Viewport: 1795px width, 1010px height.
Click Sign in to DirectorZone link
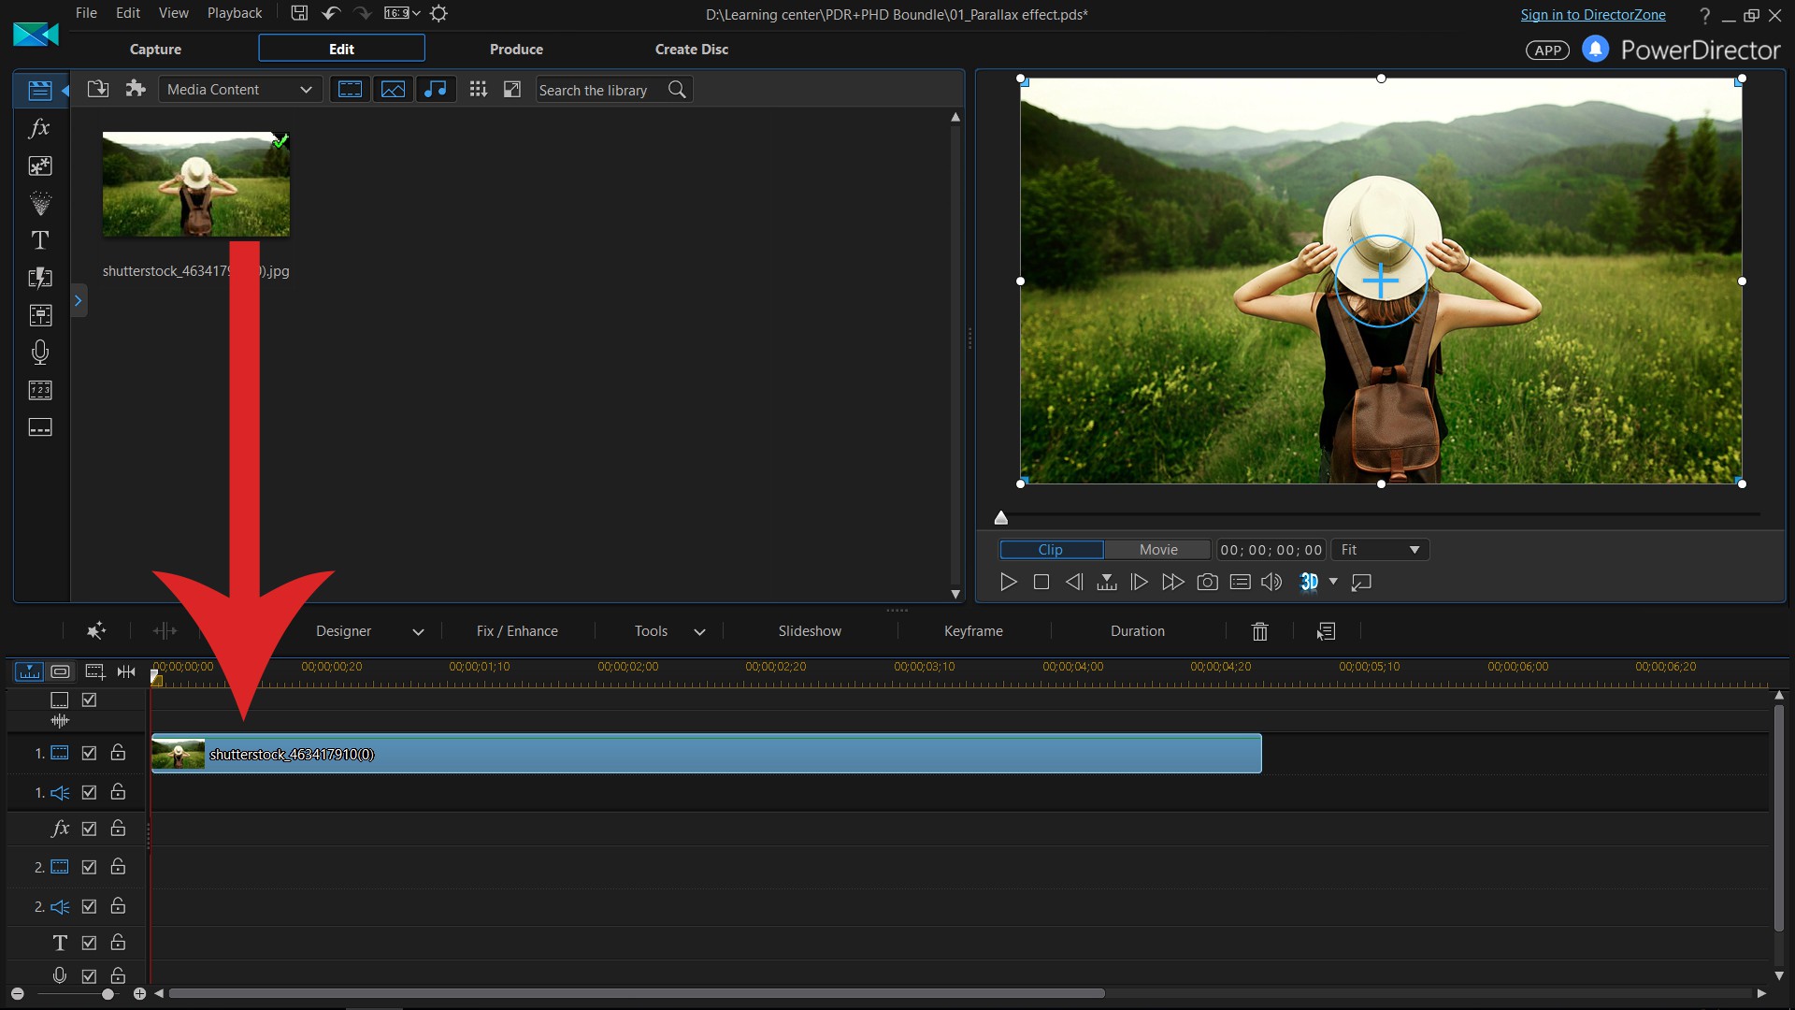pos(1593,15)
